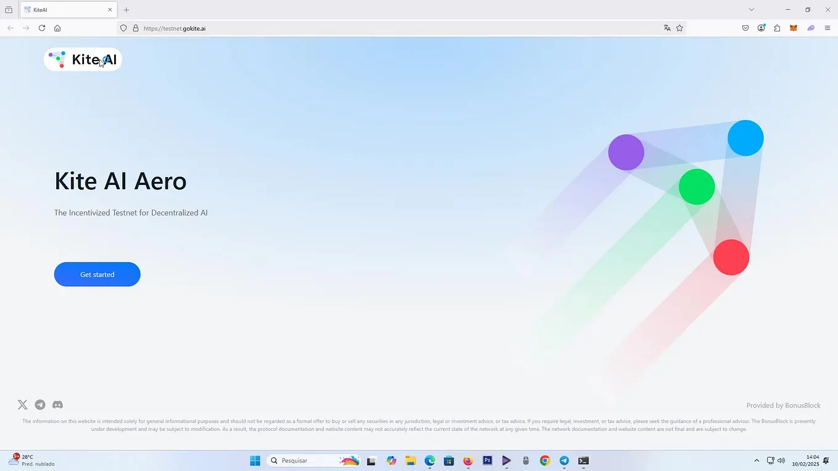Click the Incentivized Testnet tagline text
838x471 pixels.
click(131, 213)
